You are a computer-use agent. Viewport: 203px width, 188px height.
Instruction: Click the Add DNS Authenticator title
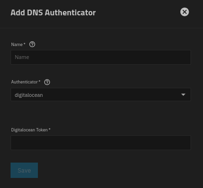point(53,12)
